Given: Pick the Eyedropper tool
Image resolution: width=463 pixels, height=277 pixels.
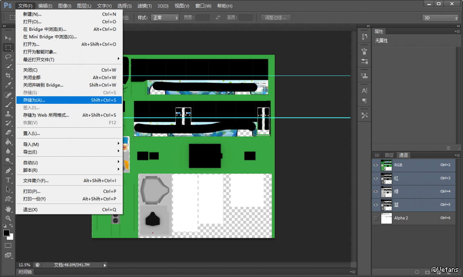Looking at the screenshot, I should [8, 85].
